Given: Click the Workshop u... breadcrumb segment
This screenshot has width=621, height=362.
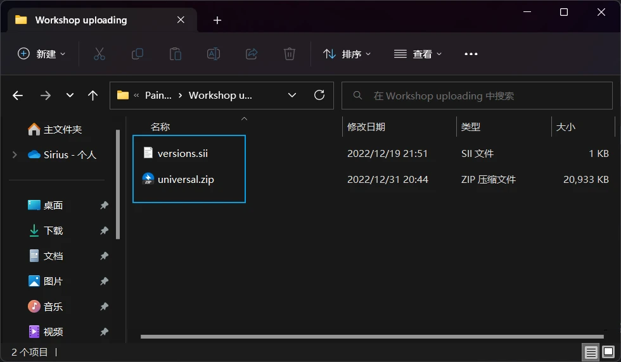Looking at the screenshot, I should [221, 96].
